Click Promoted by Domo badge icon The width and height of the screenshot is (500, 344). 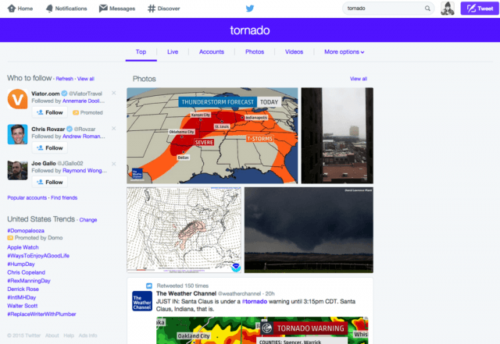10,238
